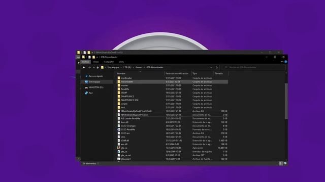
Task: Select ASI Loader ReadMe file
Action: pos(173,118)
